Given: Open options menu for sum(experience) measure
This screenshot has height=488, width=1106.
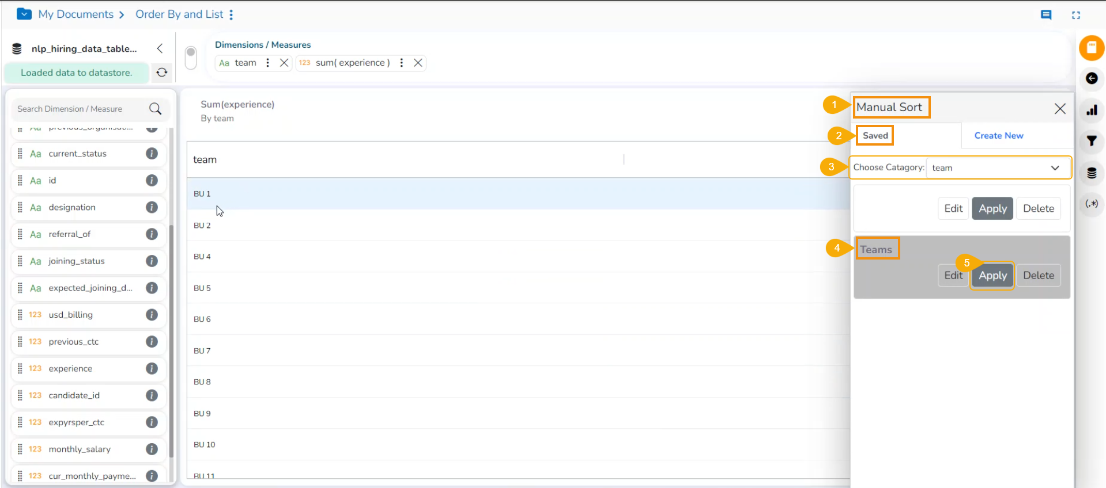Looking at the screenshot, I should point(401,63).
